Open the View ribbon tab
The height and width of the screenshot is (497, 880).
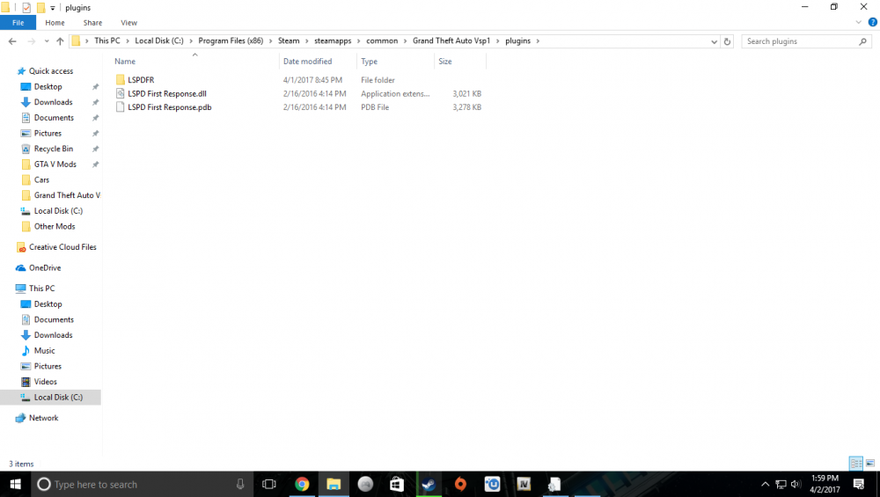coord(128,23)
